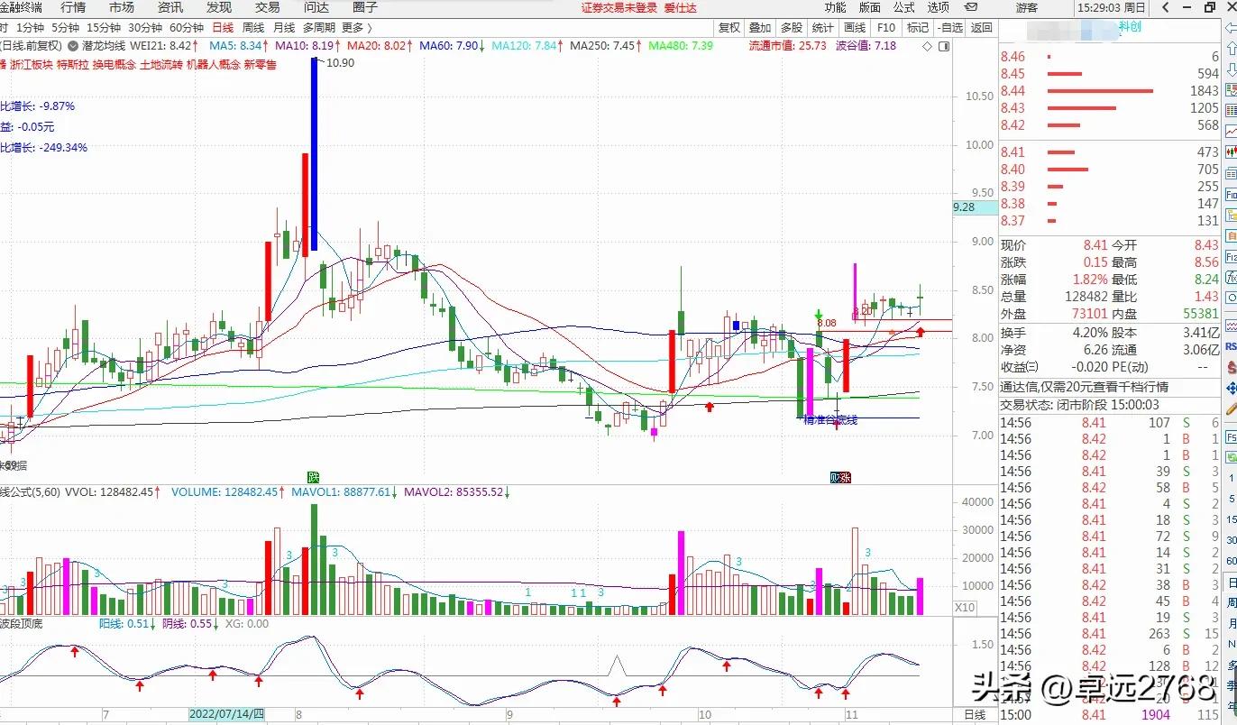Click the X10 volume scale label

965,608
